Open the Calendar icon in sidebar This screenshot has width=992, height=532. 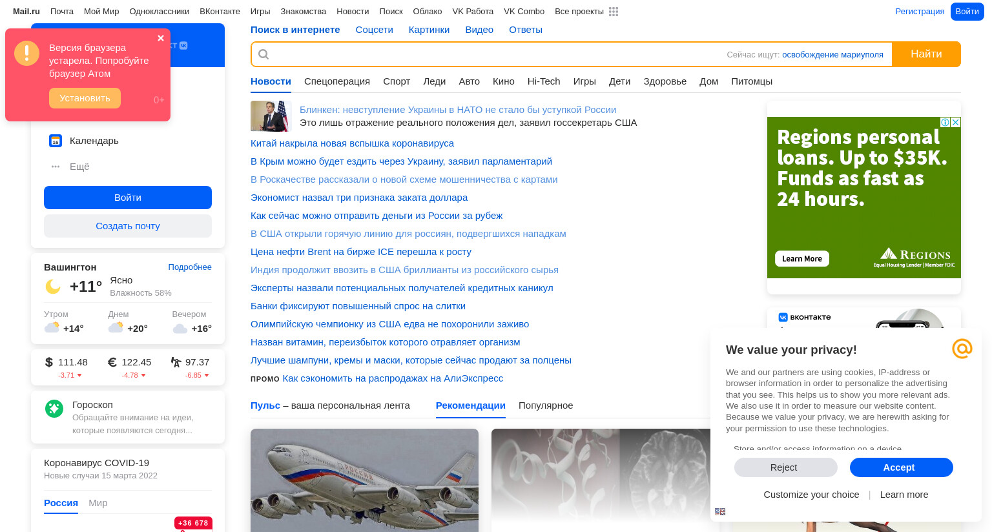click(56, 141)
